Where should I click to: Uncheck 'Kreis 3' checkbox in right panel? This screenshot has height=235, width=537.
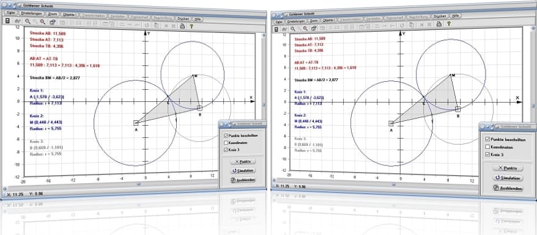[487, 154]
